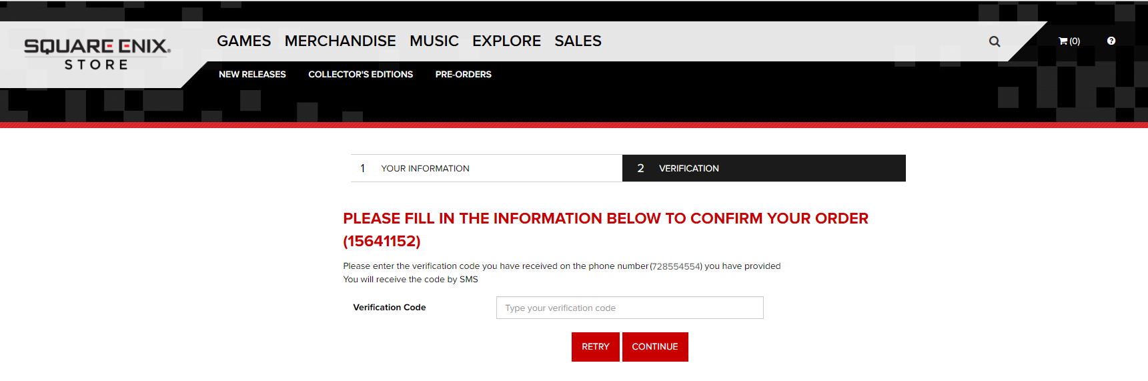The height and width of the screenshot is (381, 1148).
Task: Click the order number 15641152 in heading
Action: point(382,241)
